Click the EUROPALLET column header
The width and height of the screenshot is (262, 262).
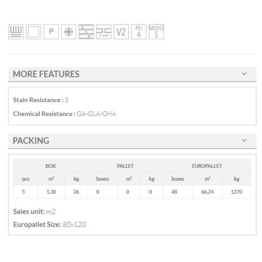[207, 166]
